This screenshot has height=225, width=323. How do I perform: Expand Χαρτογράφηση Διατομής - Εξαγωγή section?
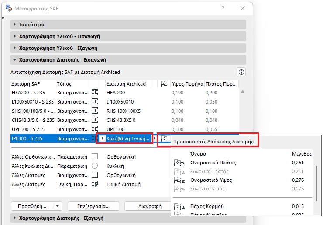pyautogui.click(x=15, y=218)
